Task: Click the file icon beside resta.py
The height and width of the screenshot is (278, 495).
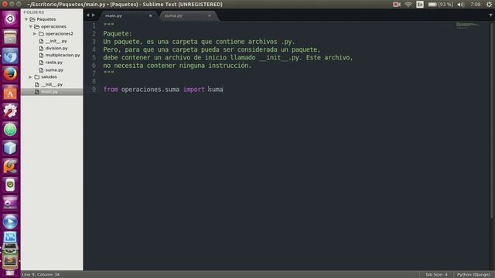Action: (41, 63)
